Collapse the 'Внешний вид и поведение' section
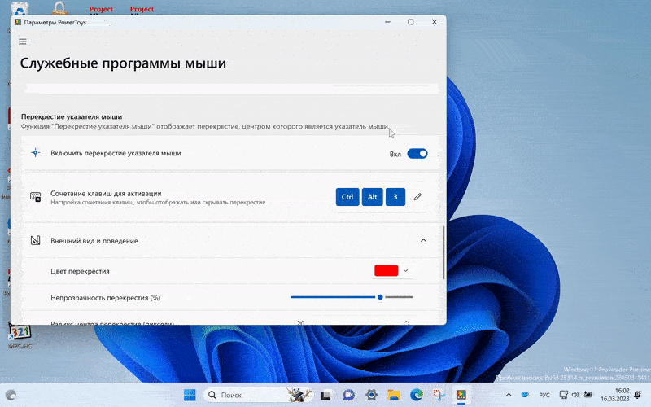Viewport: 651px width, 407px height. point(423,240)
